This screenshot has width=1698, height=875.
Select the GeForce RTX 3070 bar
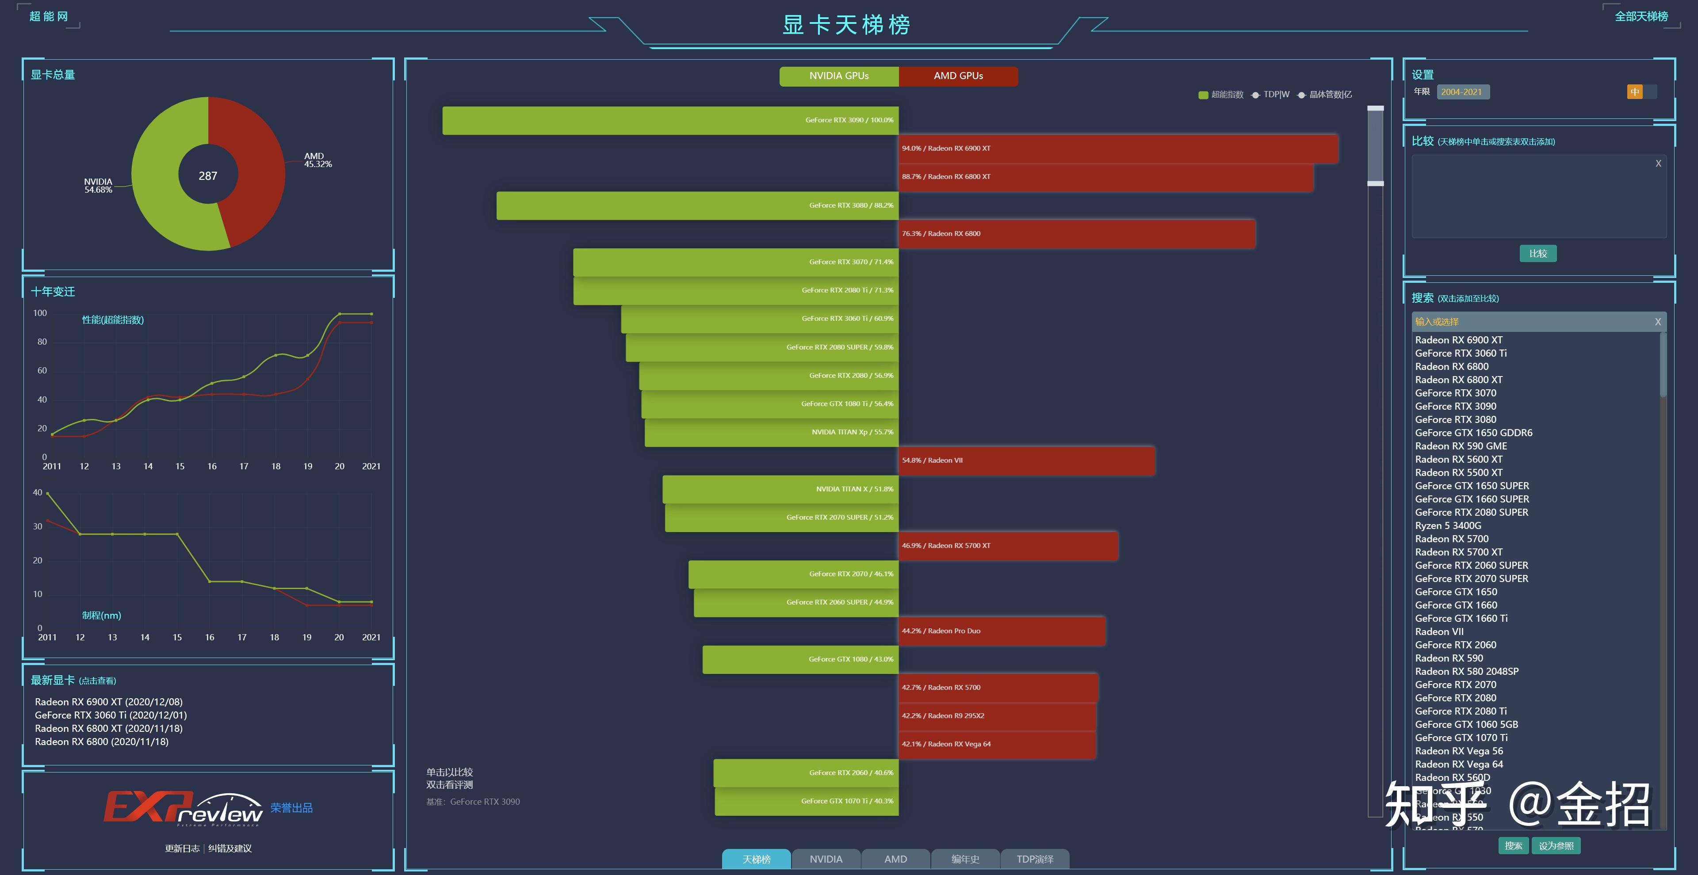pyautogui.click(x=736, y=262)
